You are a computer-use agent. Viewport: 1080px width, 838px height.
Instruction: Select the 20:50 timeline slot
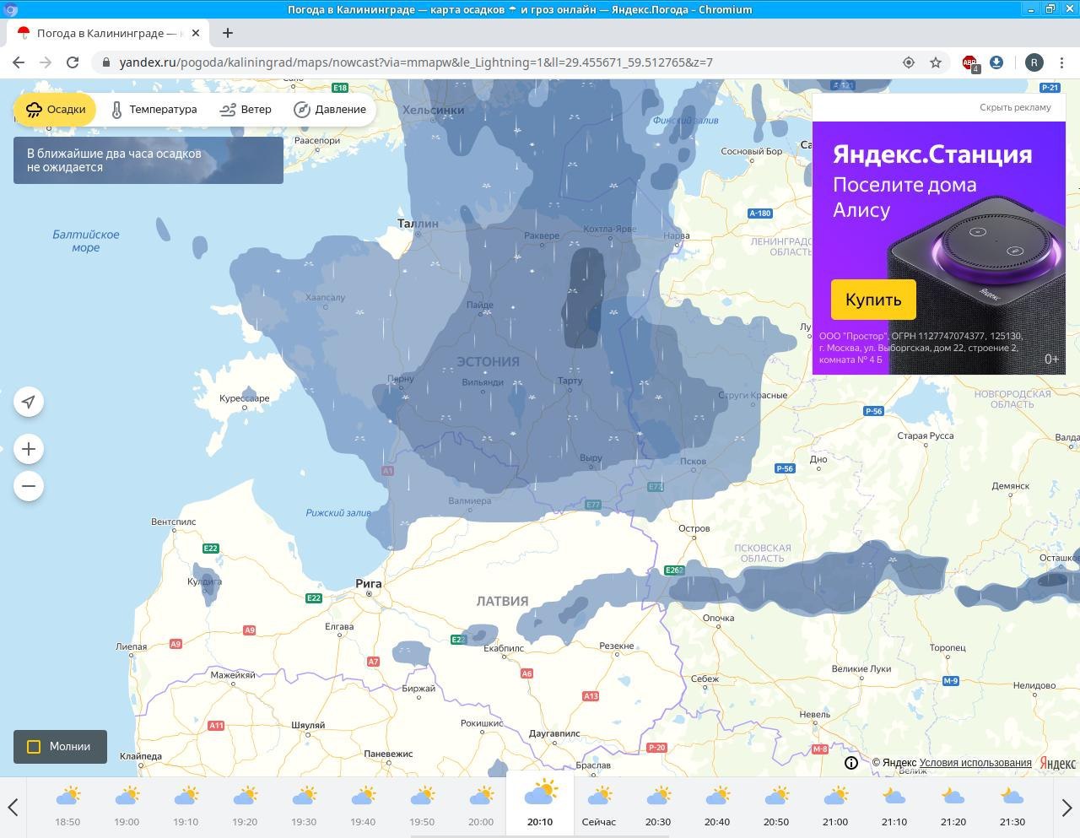[776, 808]
